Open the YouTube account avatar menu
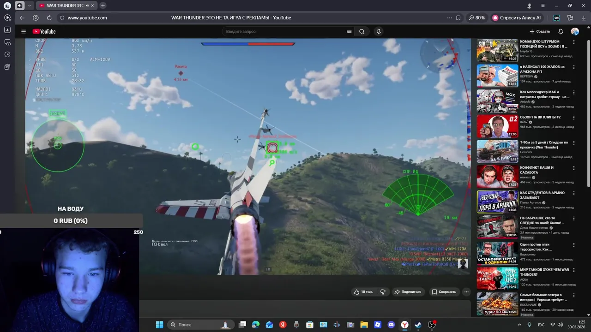Screen dimensions: 591x332 575,31
